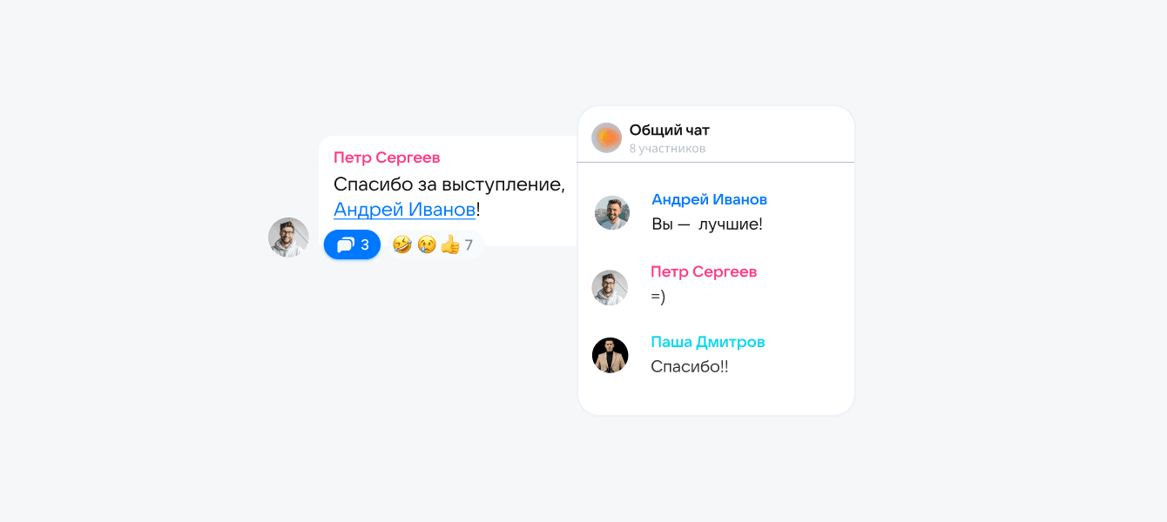Click the rolling-on-floor laughing emoji reaction

click(401, 244)
